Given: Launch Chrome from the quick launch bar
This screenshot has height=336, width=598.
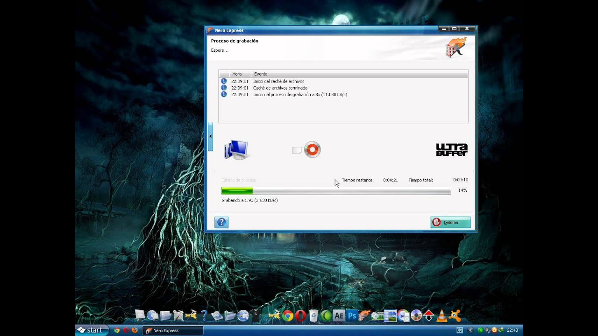Looking at the screenshot, I should click(117, 330).
